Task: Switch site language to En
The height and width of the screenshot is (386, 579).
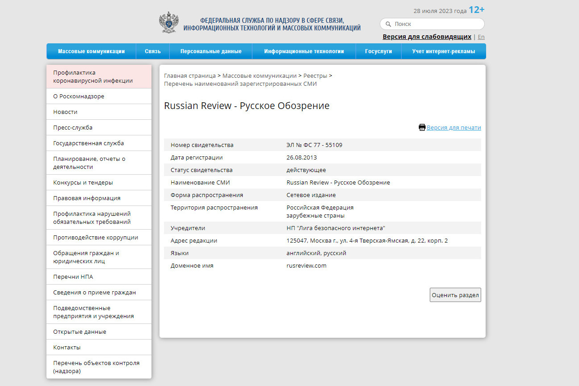Action: (481, 37)
